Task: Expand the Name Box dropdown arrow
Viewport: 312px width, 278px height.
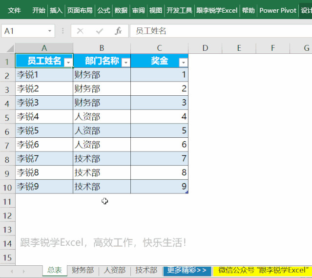Action: tap(49, 31)
